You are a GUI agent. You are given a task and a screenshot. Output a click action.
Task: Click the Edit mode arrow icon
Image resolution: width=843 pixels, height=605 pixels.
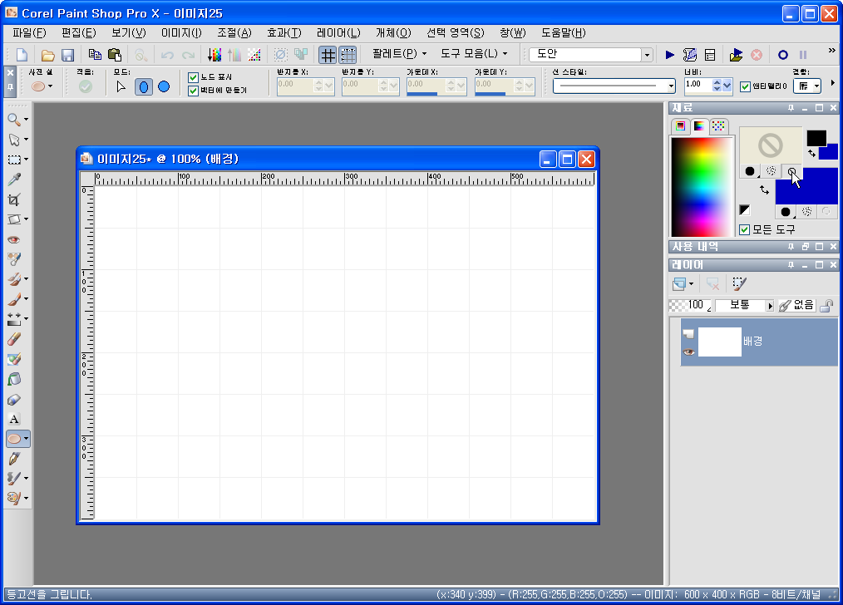pyautogui.click(x=121, y=86)
